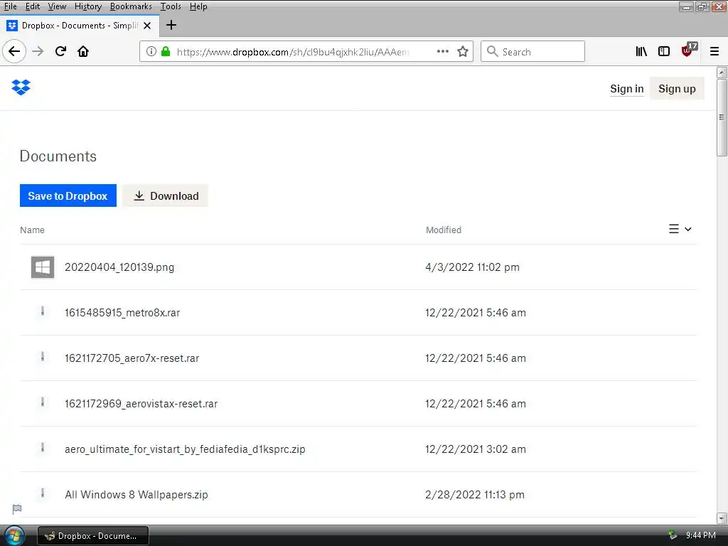Screen dimensions: 728x546
Task: Reload the current page
Action: tap(60, 51)
